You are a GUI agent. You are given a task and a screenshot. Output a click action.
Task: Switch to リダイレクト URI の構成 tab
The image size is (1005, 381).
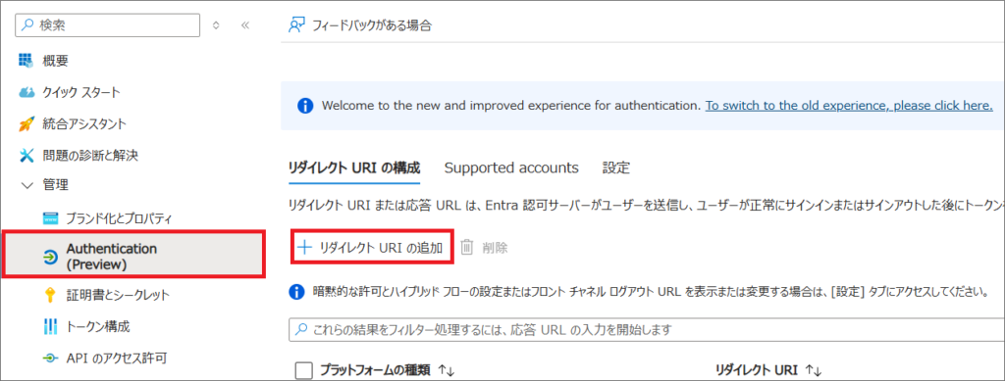pos(354,168)
